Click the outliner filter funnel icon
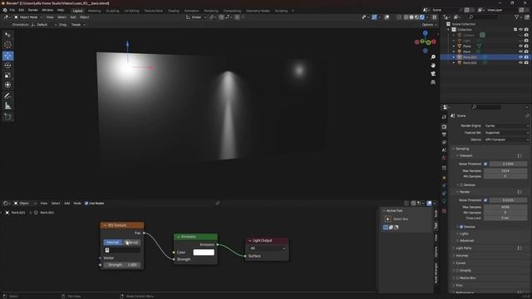 (x=517, y=17)
